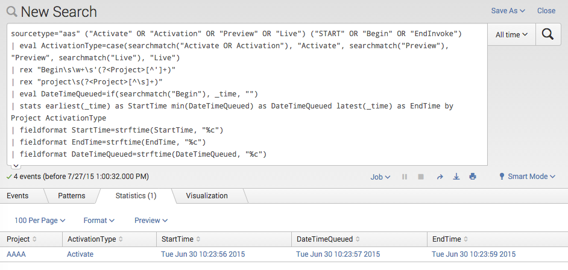
Task: Click the Share job arrow icon
Action: click(x=440, y=177)
